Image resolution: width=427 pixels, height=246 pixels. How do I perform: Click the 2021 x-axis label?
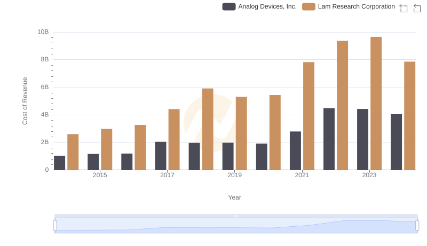point(302,175)
